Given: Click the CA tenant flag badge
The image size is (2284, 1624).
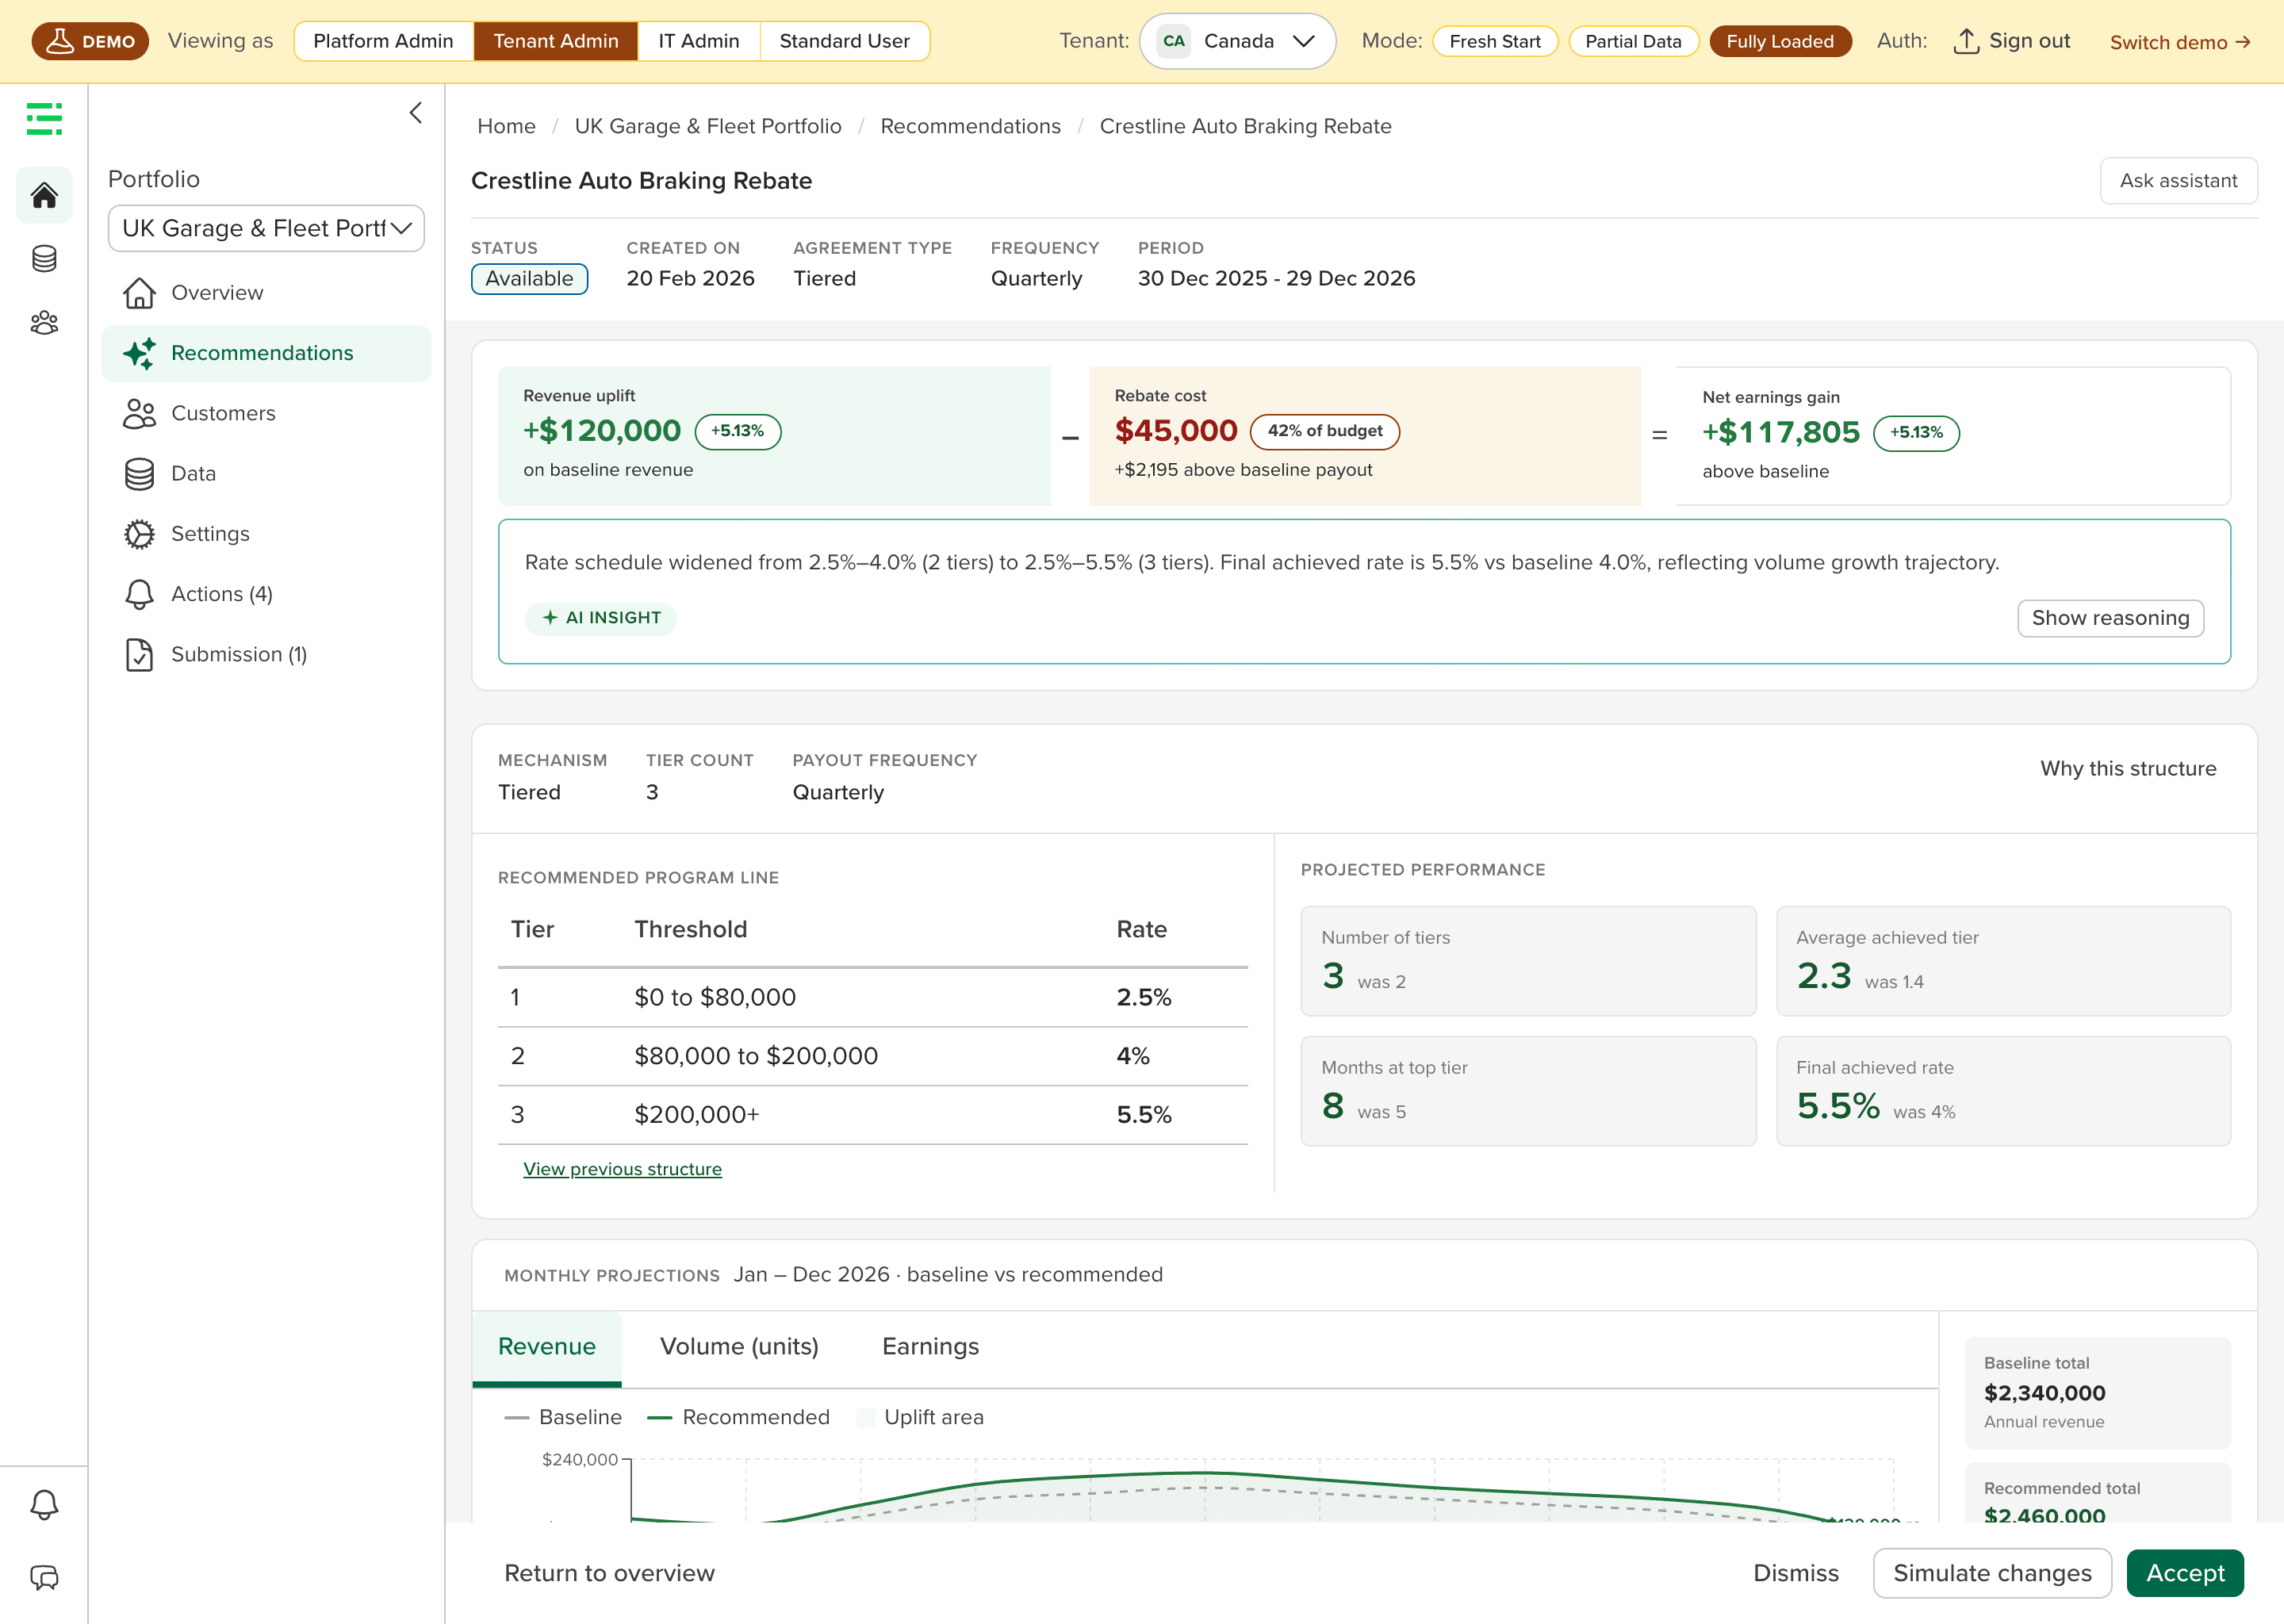Looking at the screenshot, I should coord(1174,41).
